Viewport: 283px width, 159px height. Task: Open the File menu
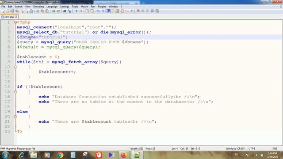[x=3, y=7]
